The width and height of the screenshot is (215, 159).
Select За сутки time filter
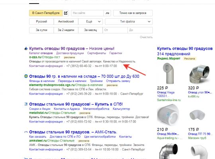pos(41,30)
